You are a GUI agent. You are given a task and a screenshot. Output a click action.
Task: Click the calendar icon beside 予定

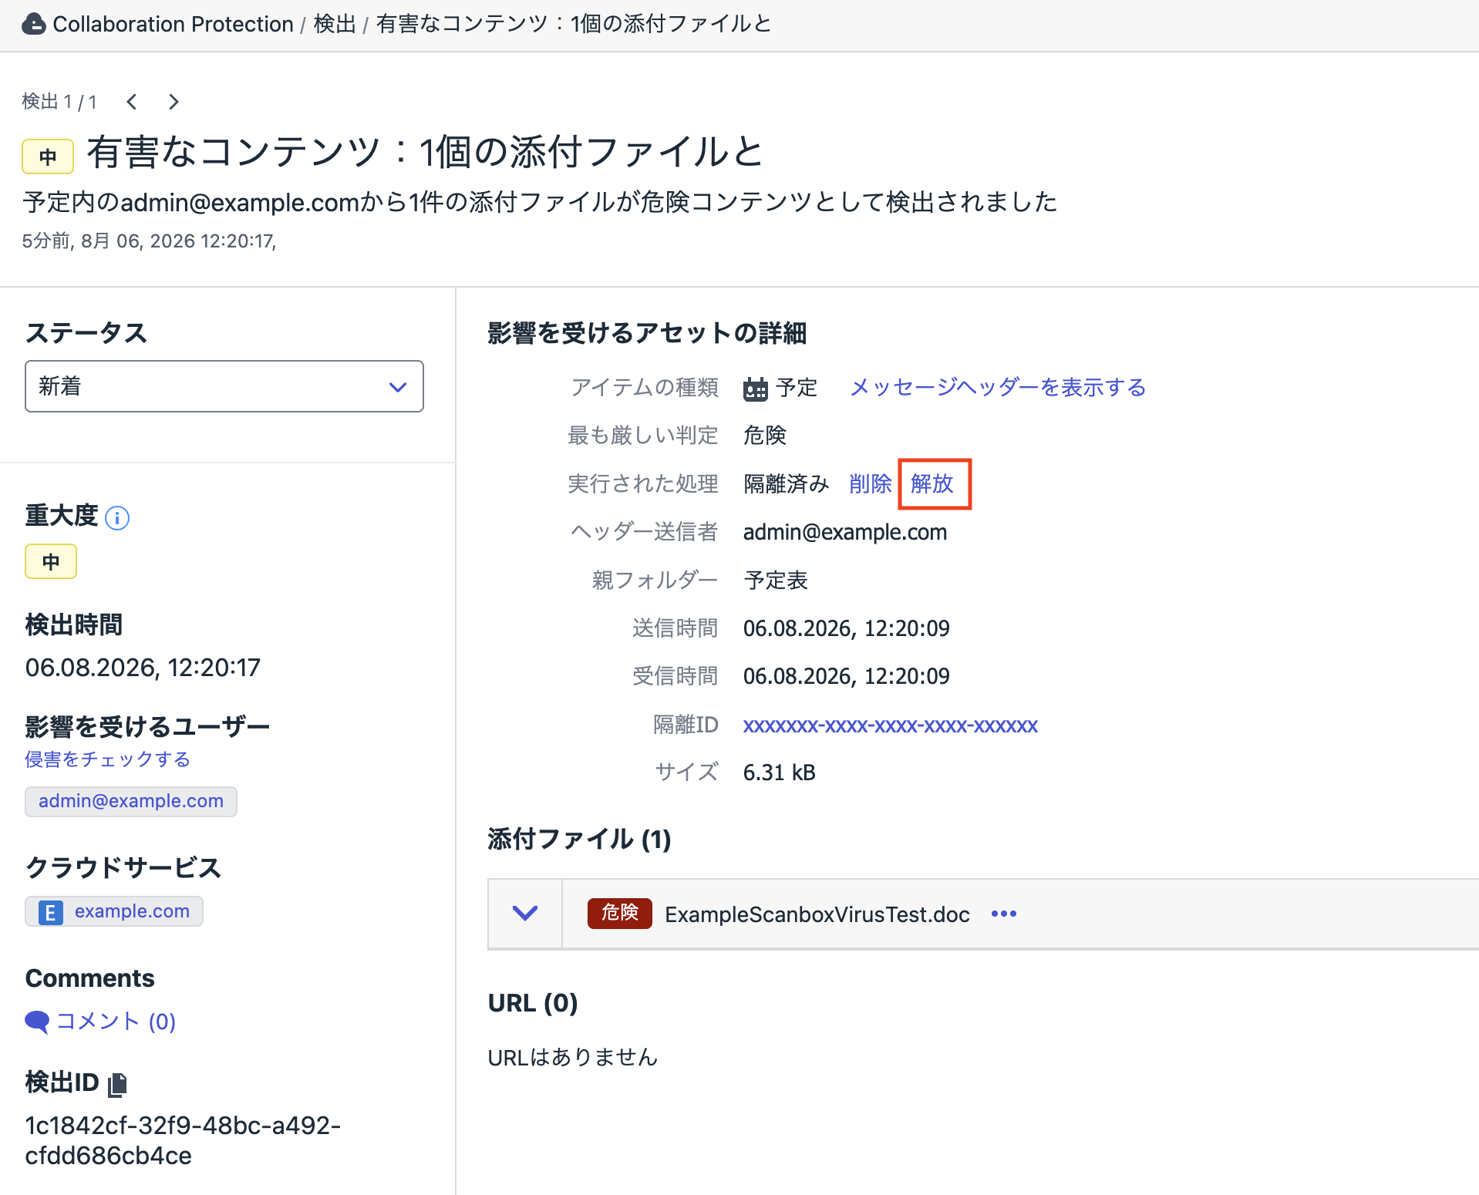[x=755, y=389]
